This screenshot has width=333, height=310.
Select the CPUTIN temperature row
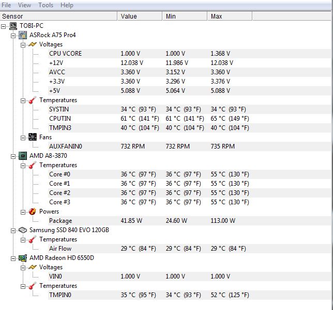(x=189, y=119)
